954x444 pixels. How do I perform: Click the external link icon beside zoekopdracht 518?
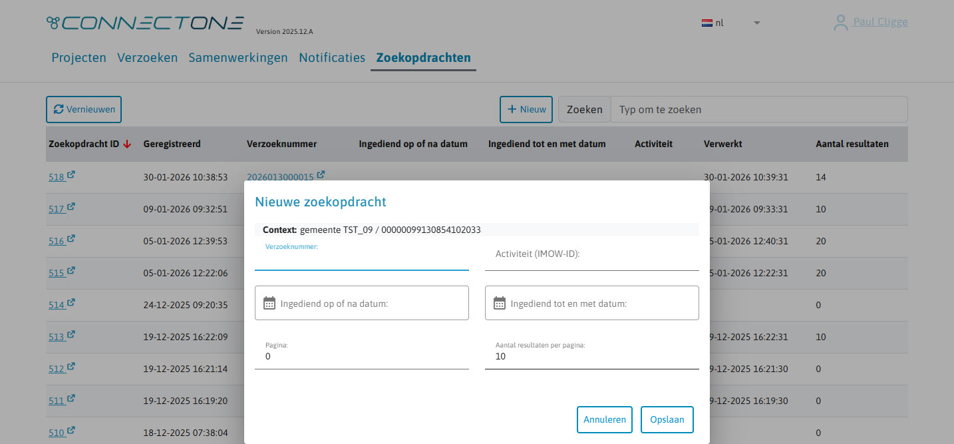pyautogui.click(x=71, y=174)
